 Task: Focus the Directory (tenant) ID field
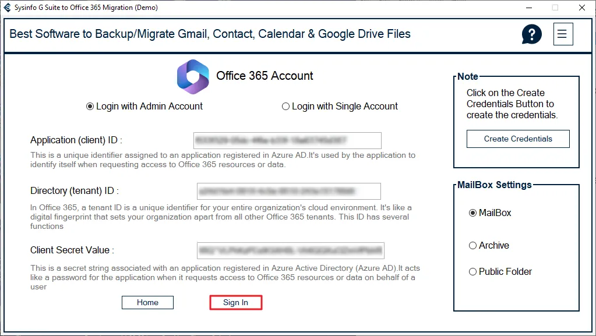tap(289, 191)
